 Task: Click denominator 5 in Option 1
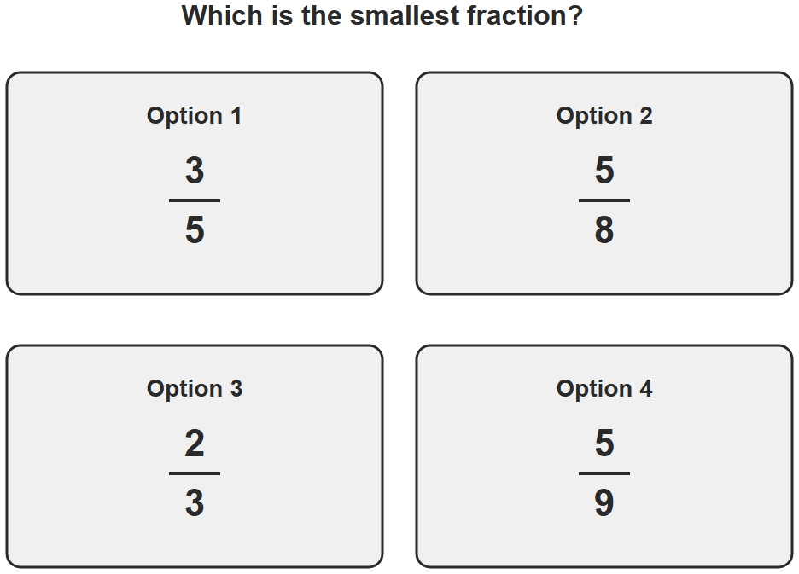pos(195,229)
